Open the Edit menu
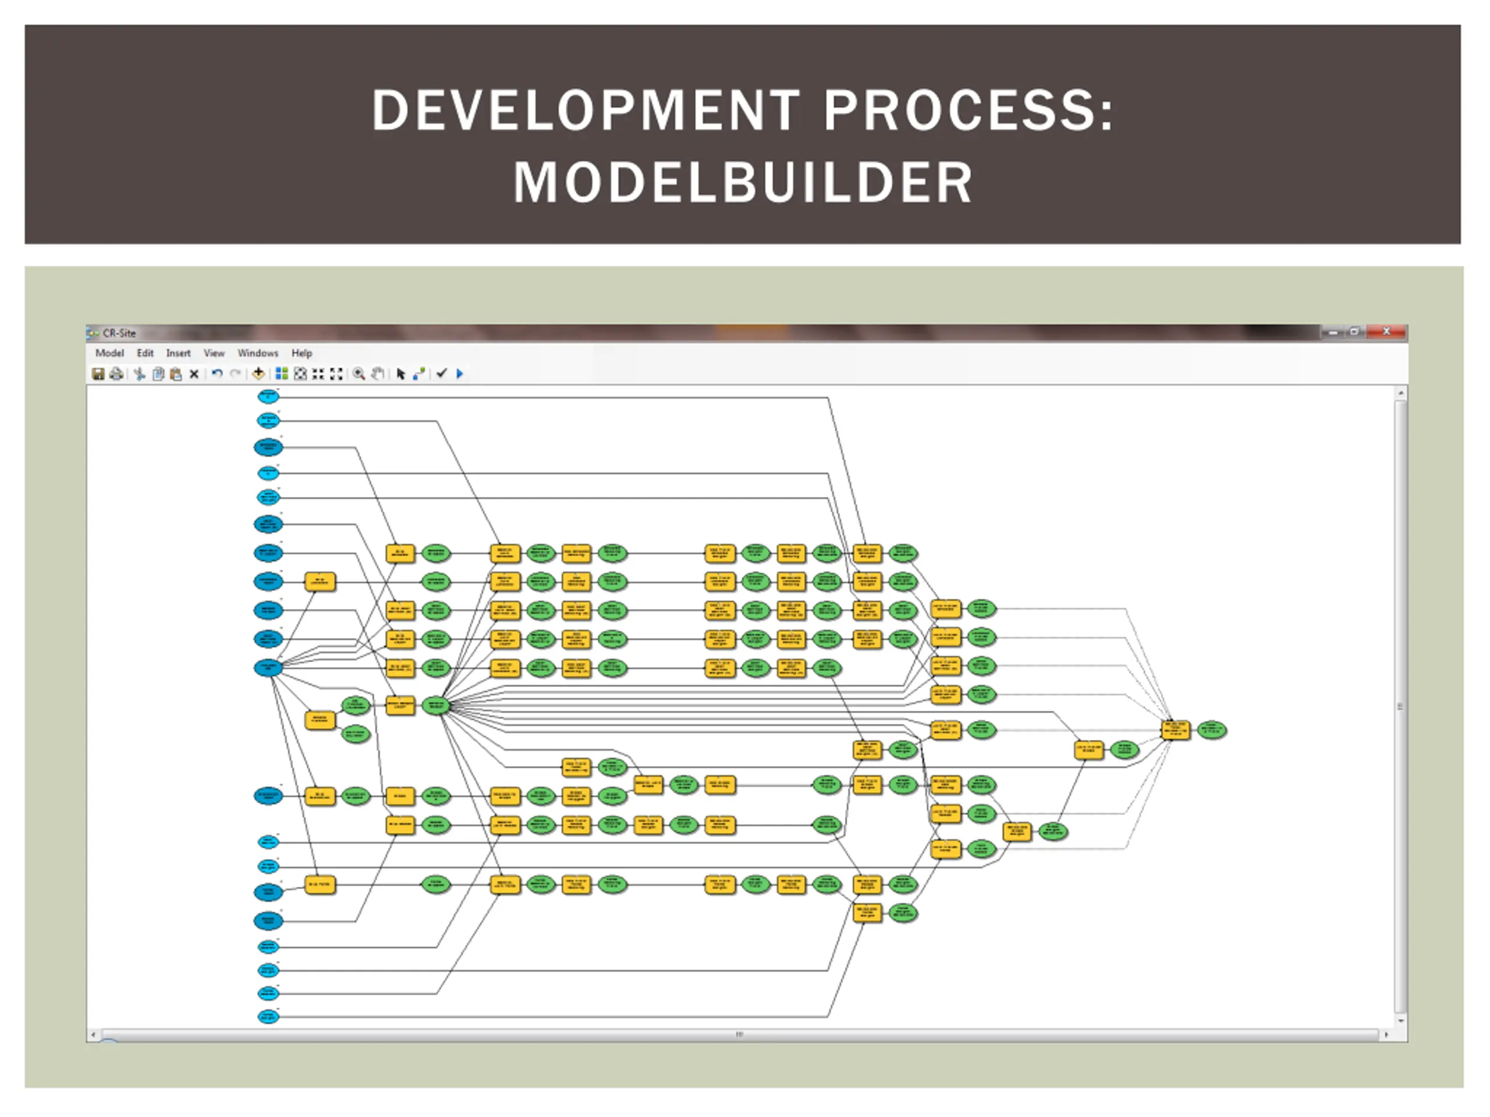 tap(145, 353)
